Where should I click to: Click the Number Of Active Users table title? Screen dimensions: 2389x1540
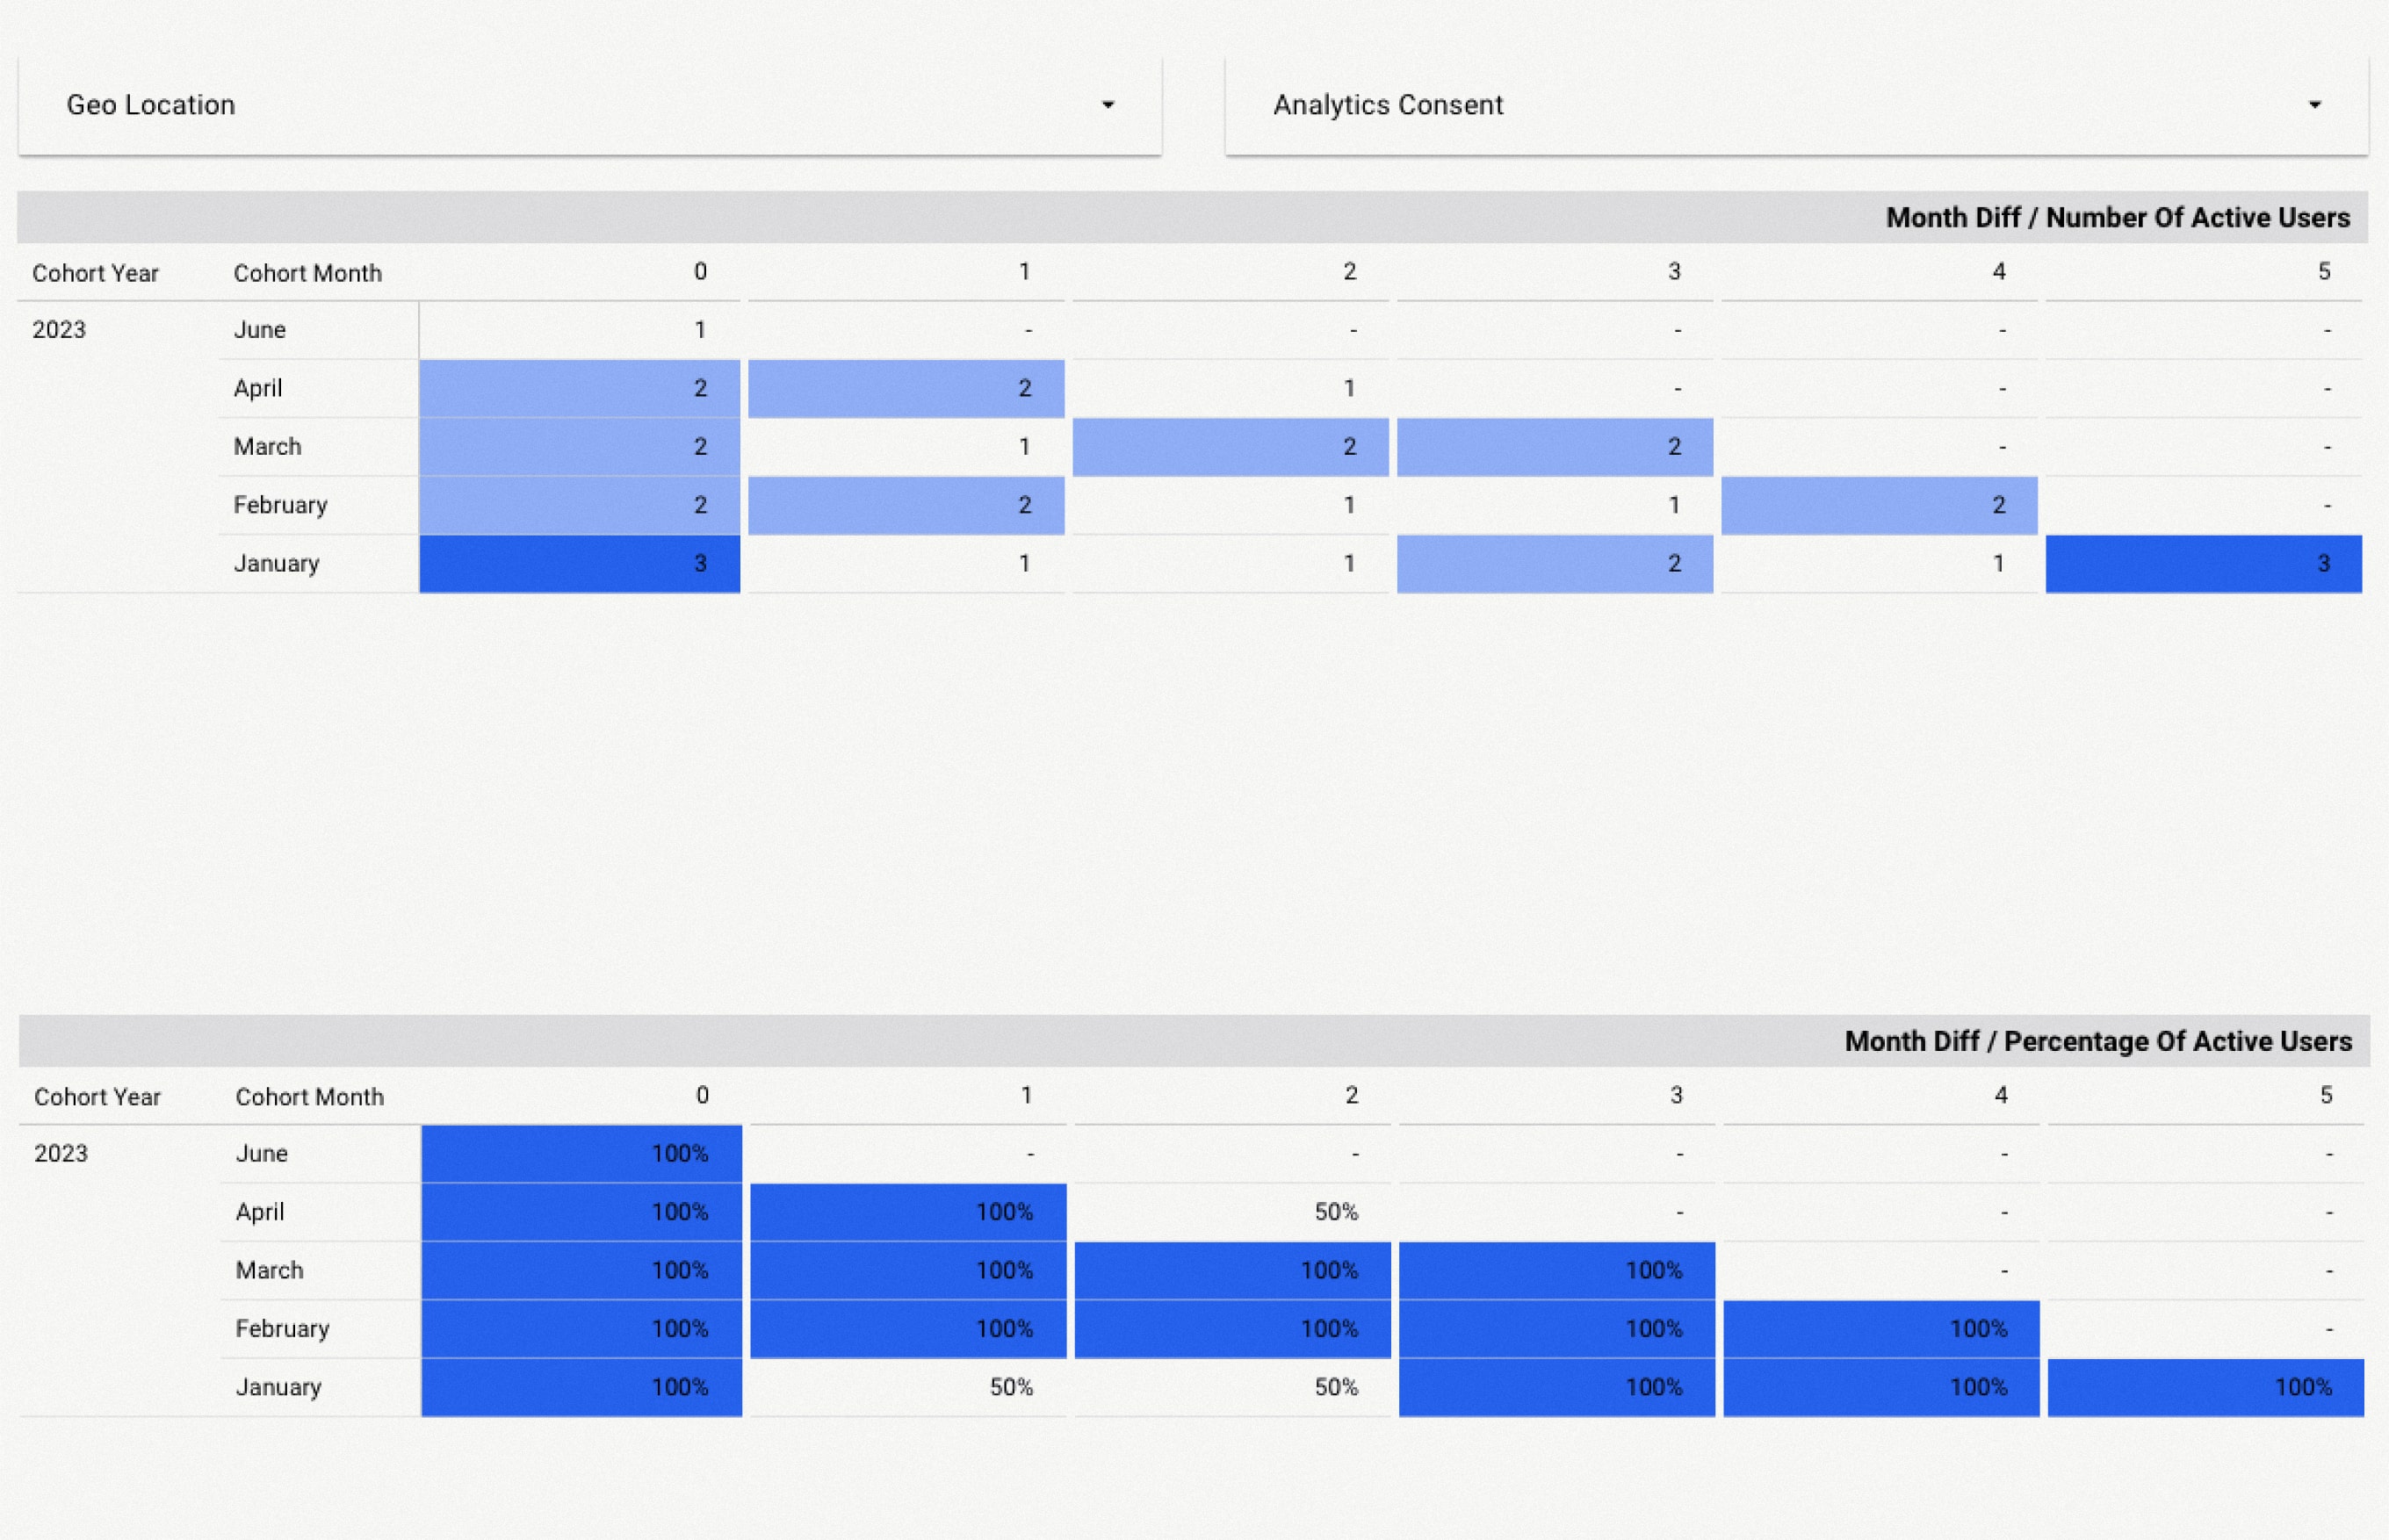point(2117,218)
